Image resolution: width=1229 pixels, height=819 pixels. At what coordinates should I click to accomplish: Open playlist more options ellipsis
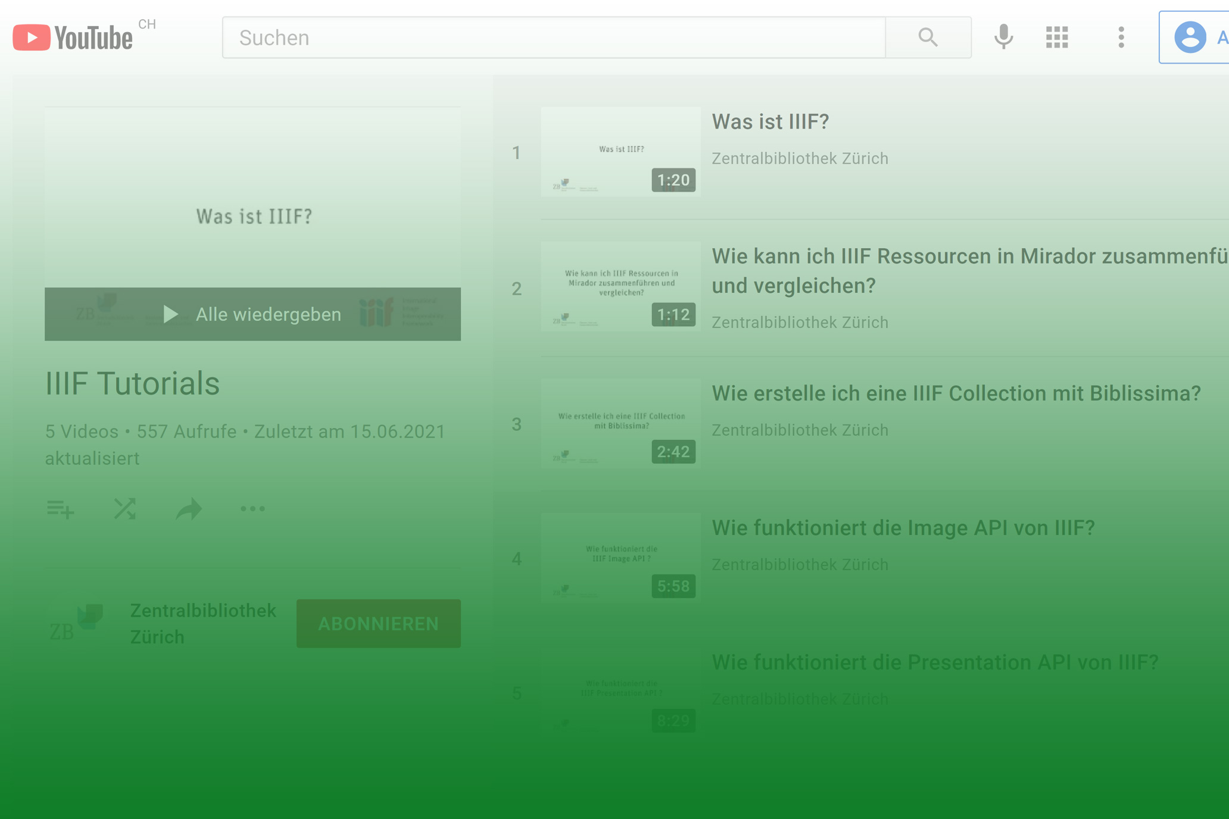[x=252, y=509]
